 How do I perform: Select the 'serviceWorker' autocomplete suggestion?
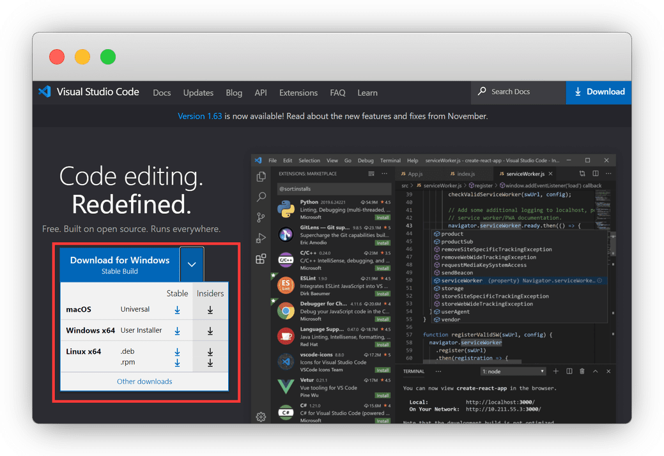519,280
